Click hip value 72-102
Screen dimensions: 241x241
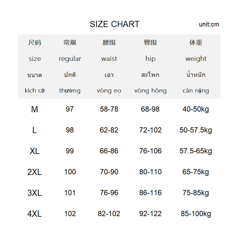(150, 130)
